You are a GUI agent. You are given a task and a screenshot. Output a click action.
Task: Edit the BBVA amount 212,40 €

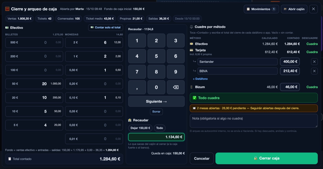(290, 71)
